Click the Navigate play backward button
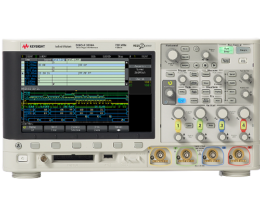260x210 pixels. [x=196, y=65]
